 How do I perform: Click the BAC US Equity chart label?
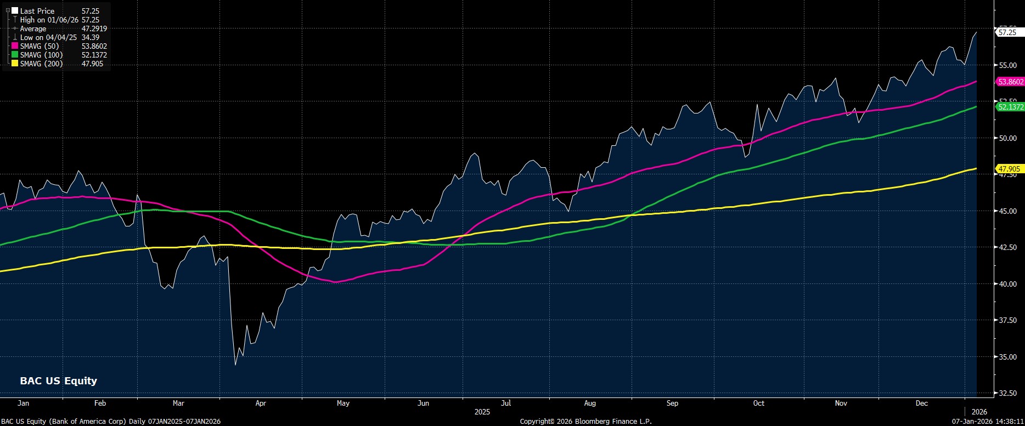[x=58, y=380]
